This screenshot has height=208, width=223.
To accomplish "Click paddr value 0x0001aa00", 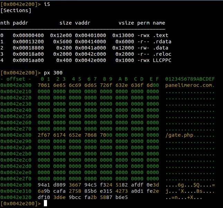I will 28,60.
